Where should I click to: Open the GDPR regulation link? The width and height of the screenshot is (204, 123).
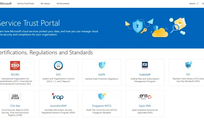(102, 75)
